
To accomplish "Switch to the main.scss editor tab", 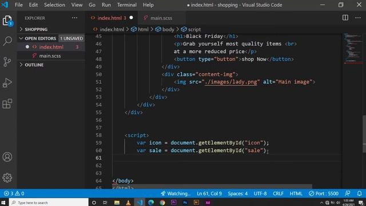I will [161, 18].
